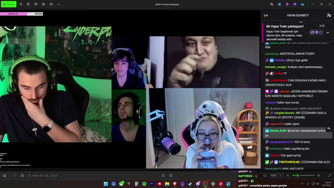Open the three-dot more options menu
This screenshot has height=188, width=334.
pos(59,4)
